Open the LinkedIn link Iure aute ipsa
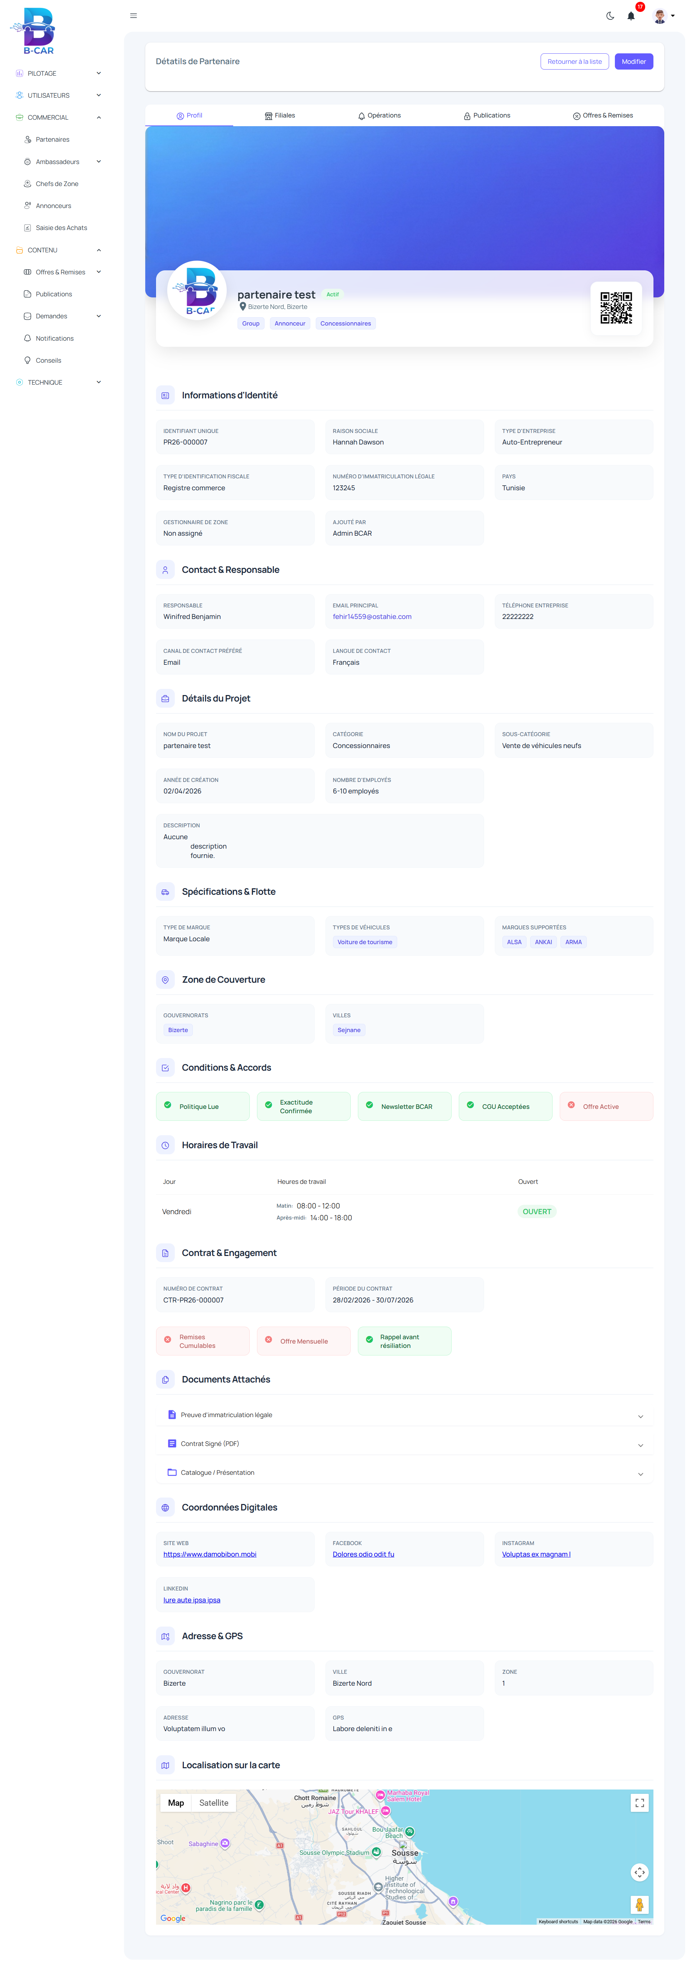Image resolution: width=692 pixels, height=1973 pixels. click(x=191, y=1600)
